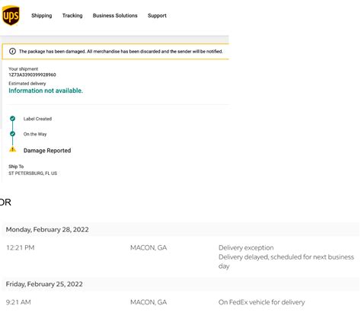Click the 'Your shipment' label
Viewport: 361px width, 312px height.
tap(23, 68)
